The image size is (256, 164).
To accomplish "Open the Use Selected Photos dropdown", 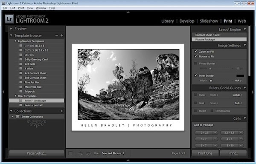I will pos(113,153).
